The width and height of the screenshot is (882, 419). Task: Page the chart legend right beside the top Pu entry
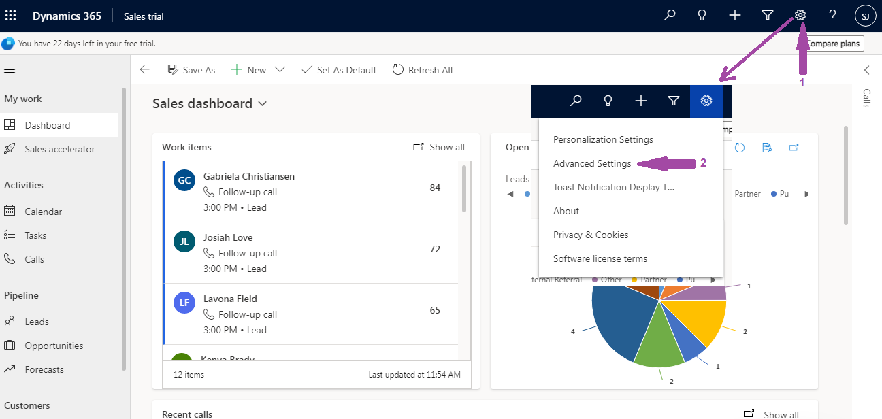(x=806, y=195)
